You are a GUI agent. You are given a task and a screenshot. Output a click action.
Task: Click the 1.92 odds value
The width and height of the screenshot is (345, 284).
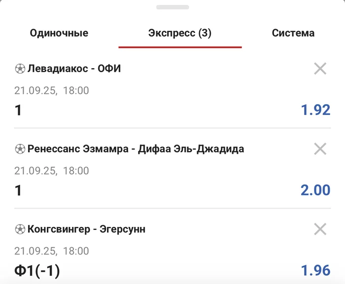coord(315,110)
